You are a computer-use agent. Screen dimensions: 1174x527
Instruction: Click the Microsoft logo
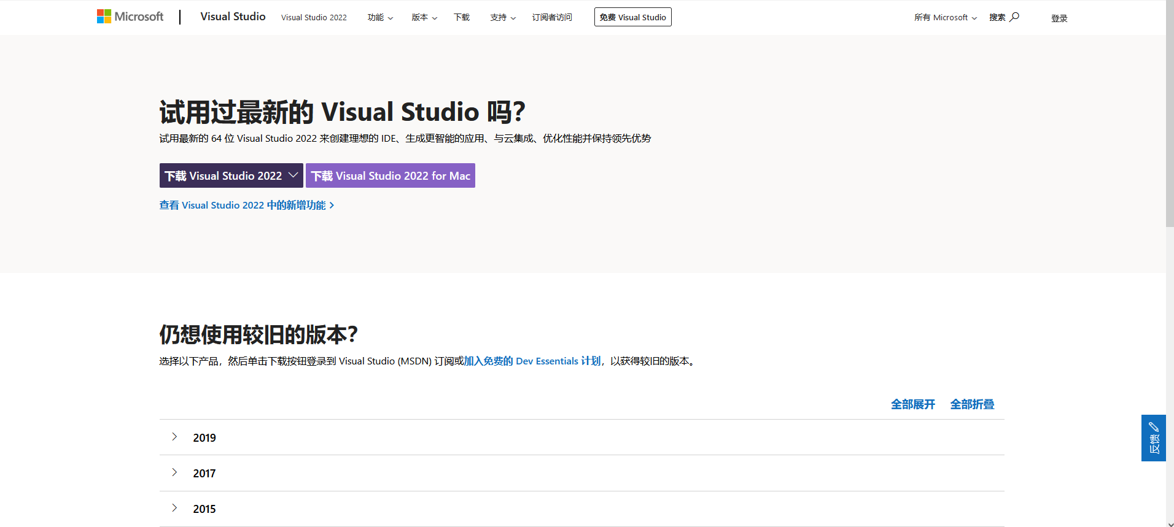tap(130, 17)
